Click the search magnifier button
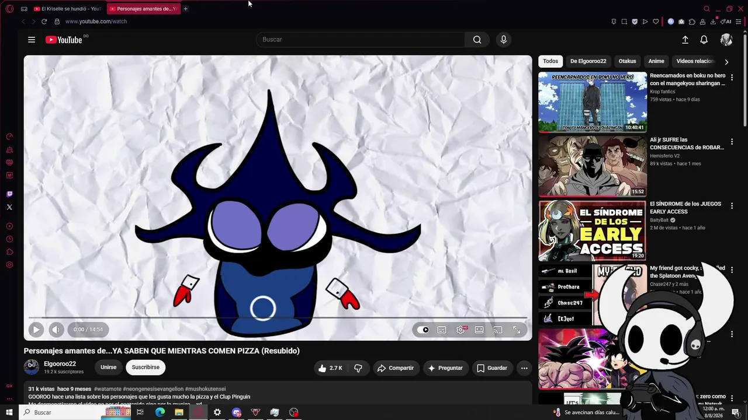This screenshot has height=420, width=748. [477, 40]
